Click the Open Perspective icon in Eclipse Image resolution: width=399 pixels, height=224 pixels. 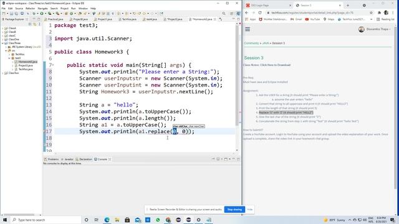(232, 14)
